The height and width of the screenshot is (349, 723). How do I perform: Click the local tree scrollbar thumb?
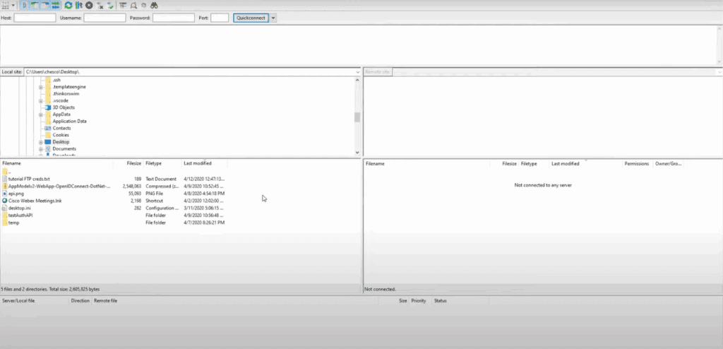pos(357,117)
